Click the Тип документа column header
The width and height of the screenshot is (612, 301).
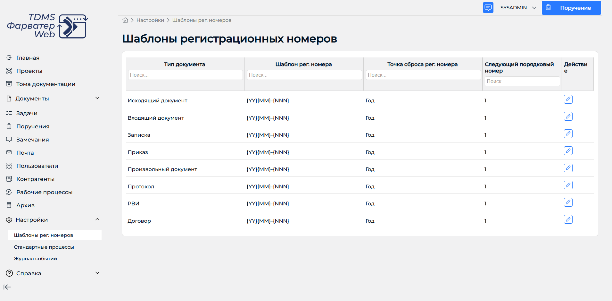pos(185,64)
